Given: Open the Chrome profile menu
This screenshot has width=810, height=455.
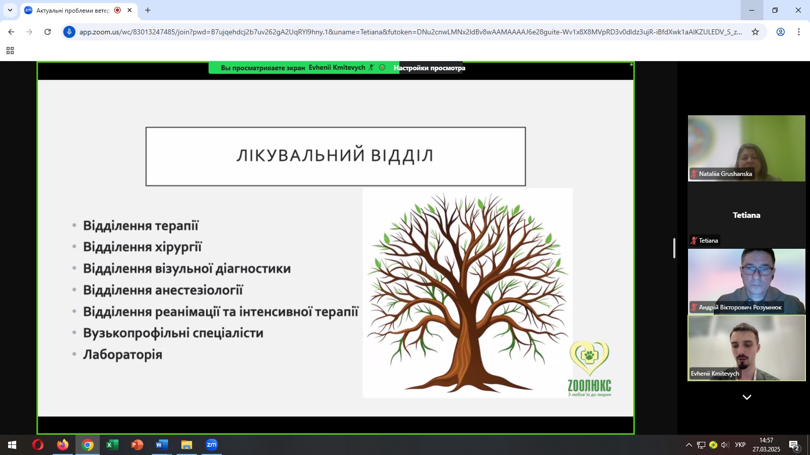Looking at the screenshot, I should point(781,32).
